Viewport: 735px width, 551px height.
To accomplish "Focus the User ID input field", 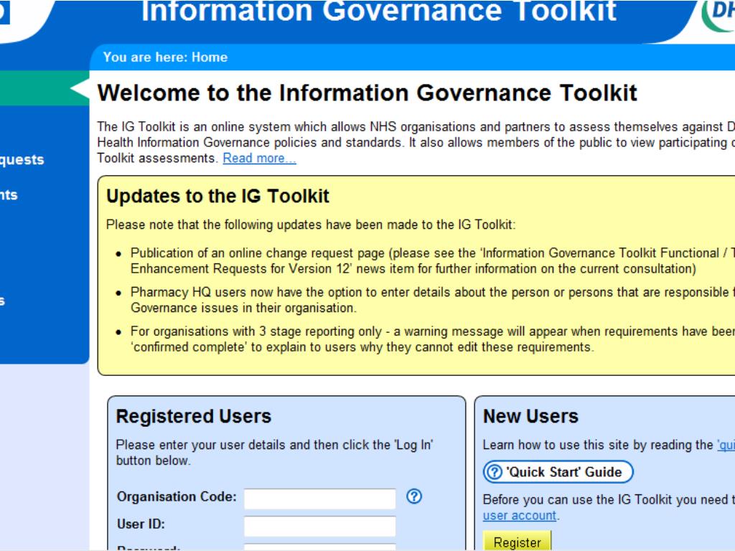I will (x=319, y=526).
